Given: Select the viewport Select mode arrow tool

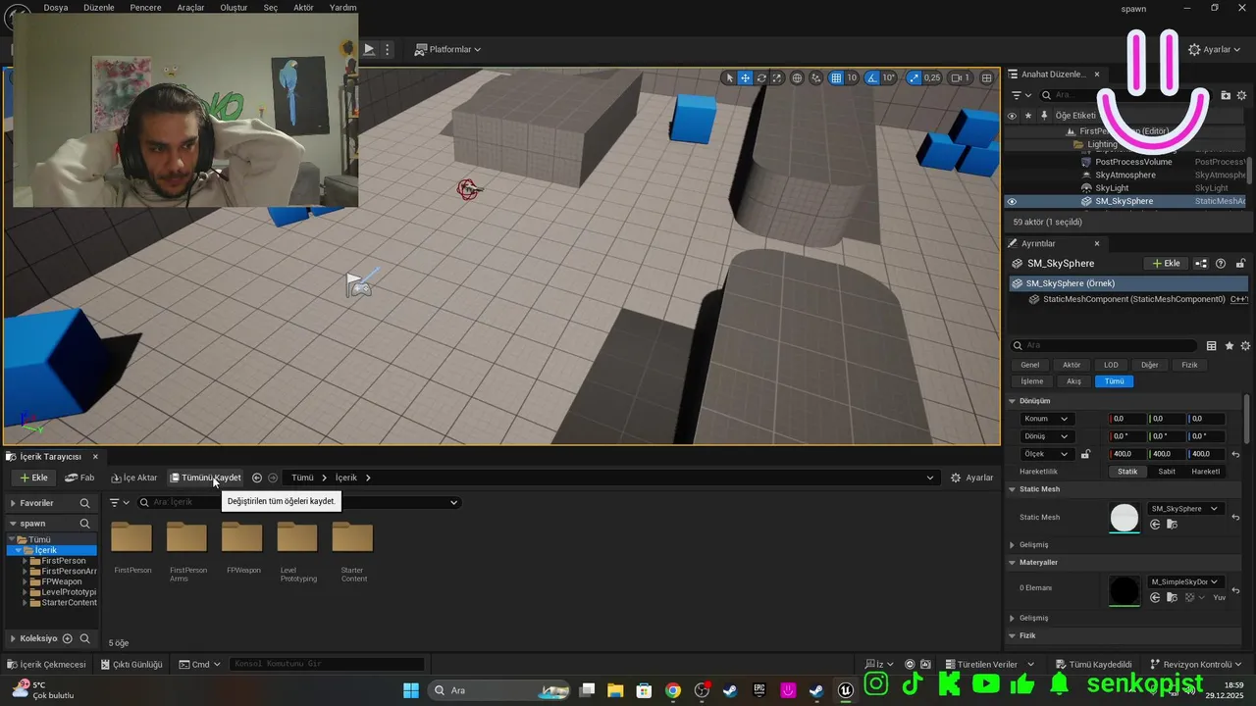Looking at the screenshot, I should [x=729, y=78].
